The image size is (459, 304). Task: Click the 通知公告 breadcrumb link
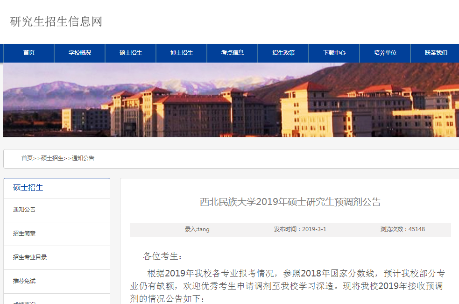click(x=83, y=158)
